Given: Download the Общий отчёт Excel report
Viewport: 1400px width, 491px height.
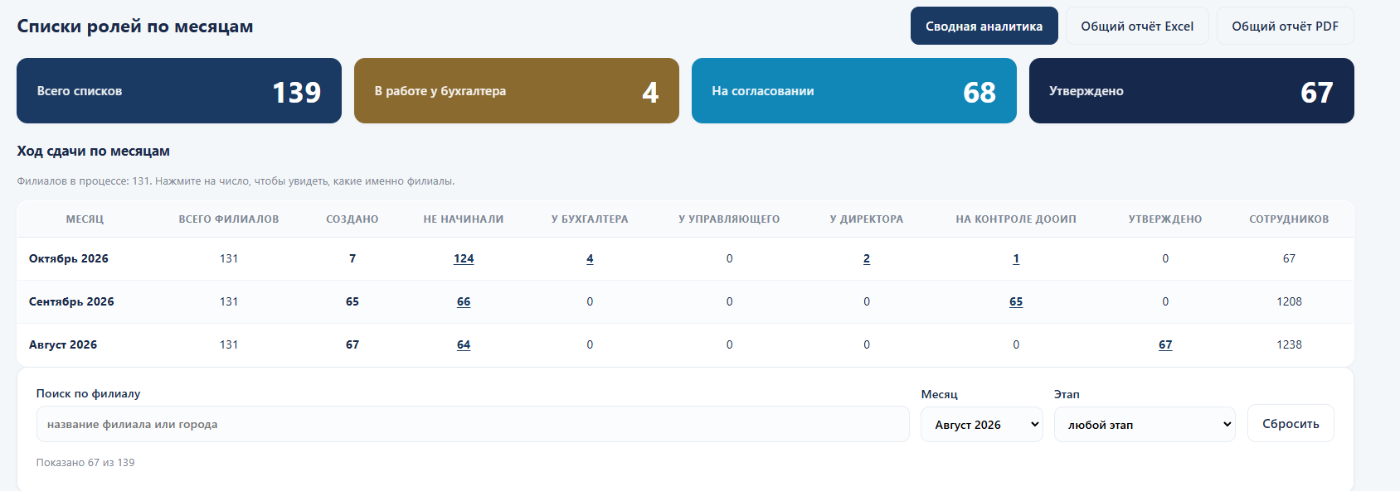Looking at the screenshot, I should click(1137, 26).
